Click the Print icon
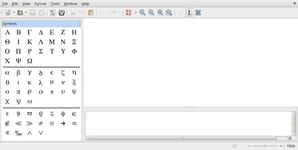The image size is (298, 150). pos(62,13)
